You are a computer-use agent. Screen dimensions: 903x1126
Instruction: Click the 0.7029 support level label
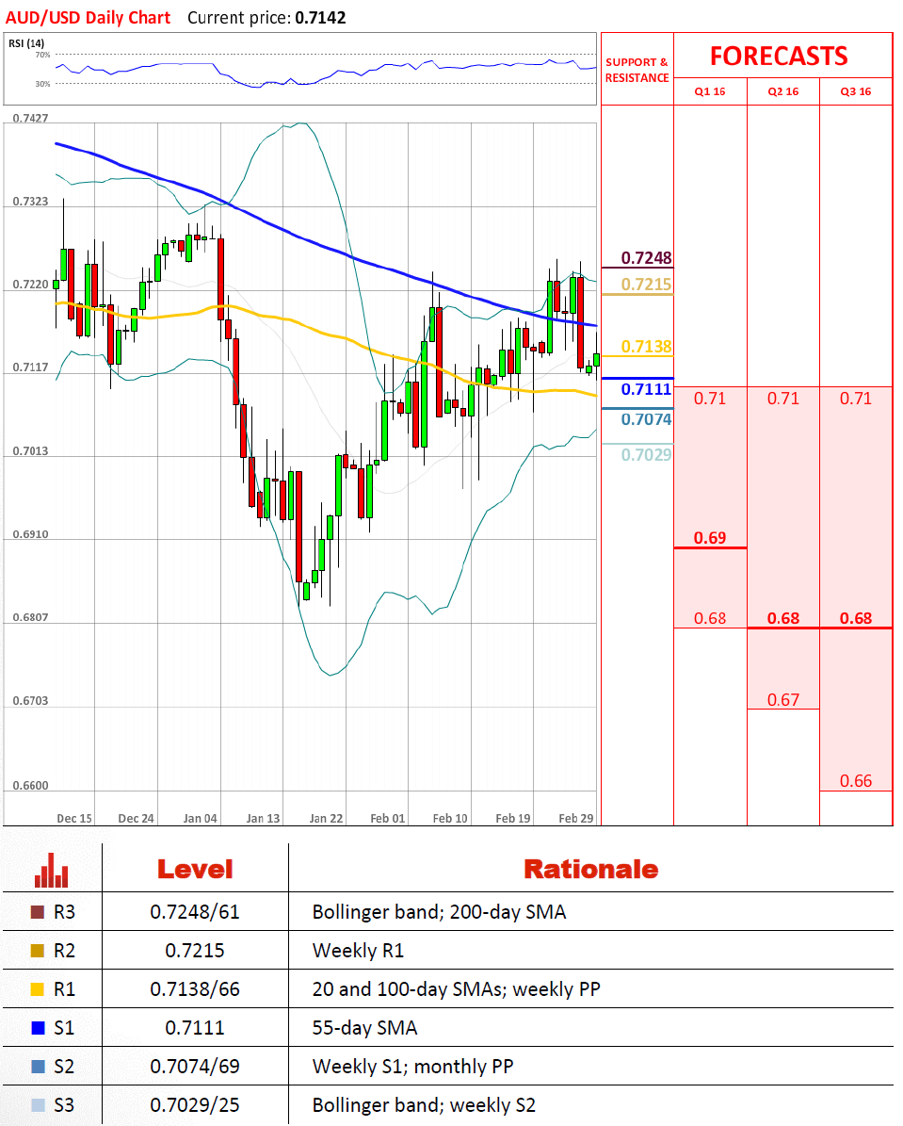click(646, 454)
